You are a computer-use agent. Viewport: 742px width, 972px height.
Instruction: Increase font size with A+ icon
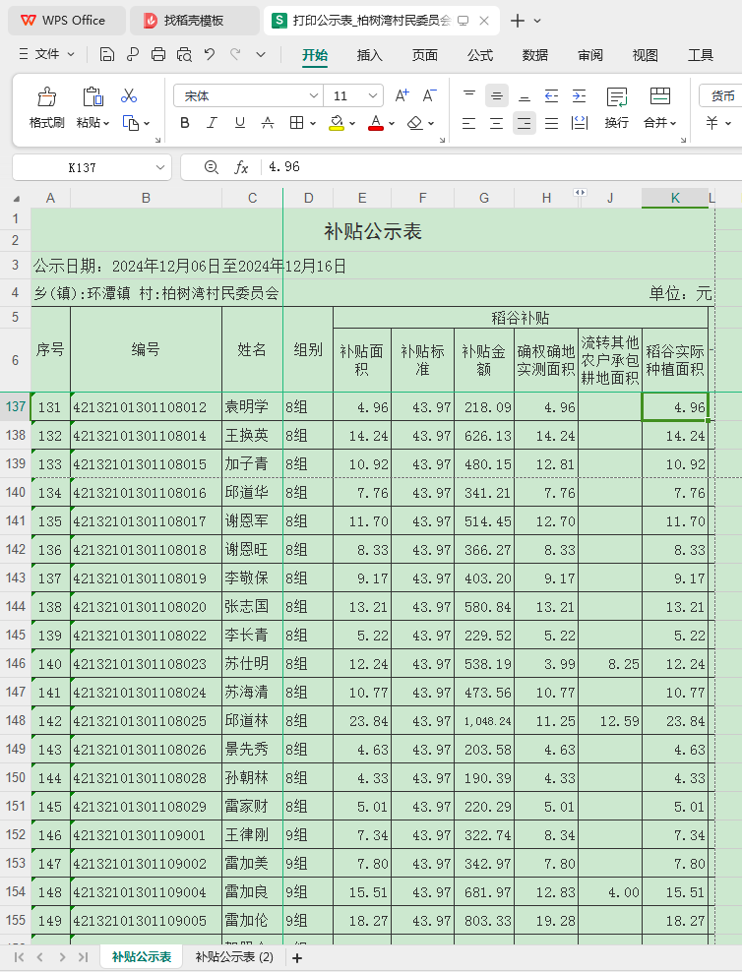[x=402, y=95]
